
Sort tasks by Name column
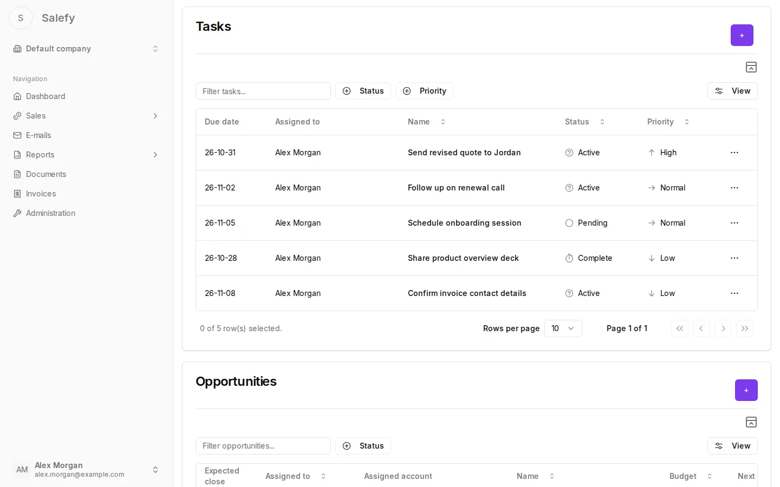point(427,122)
